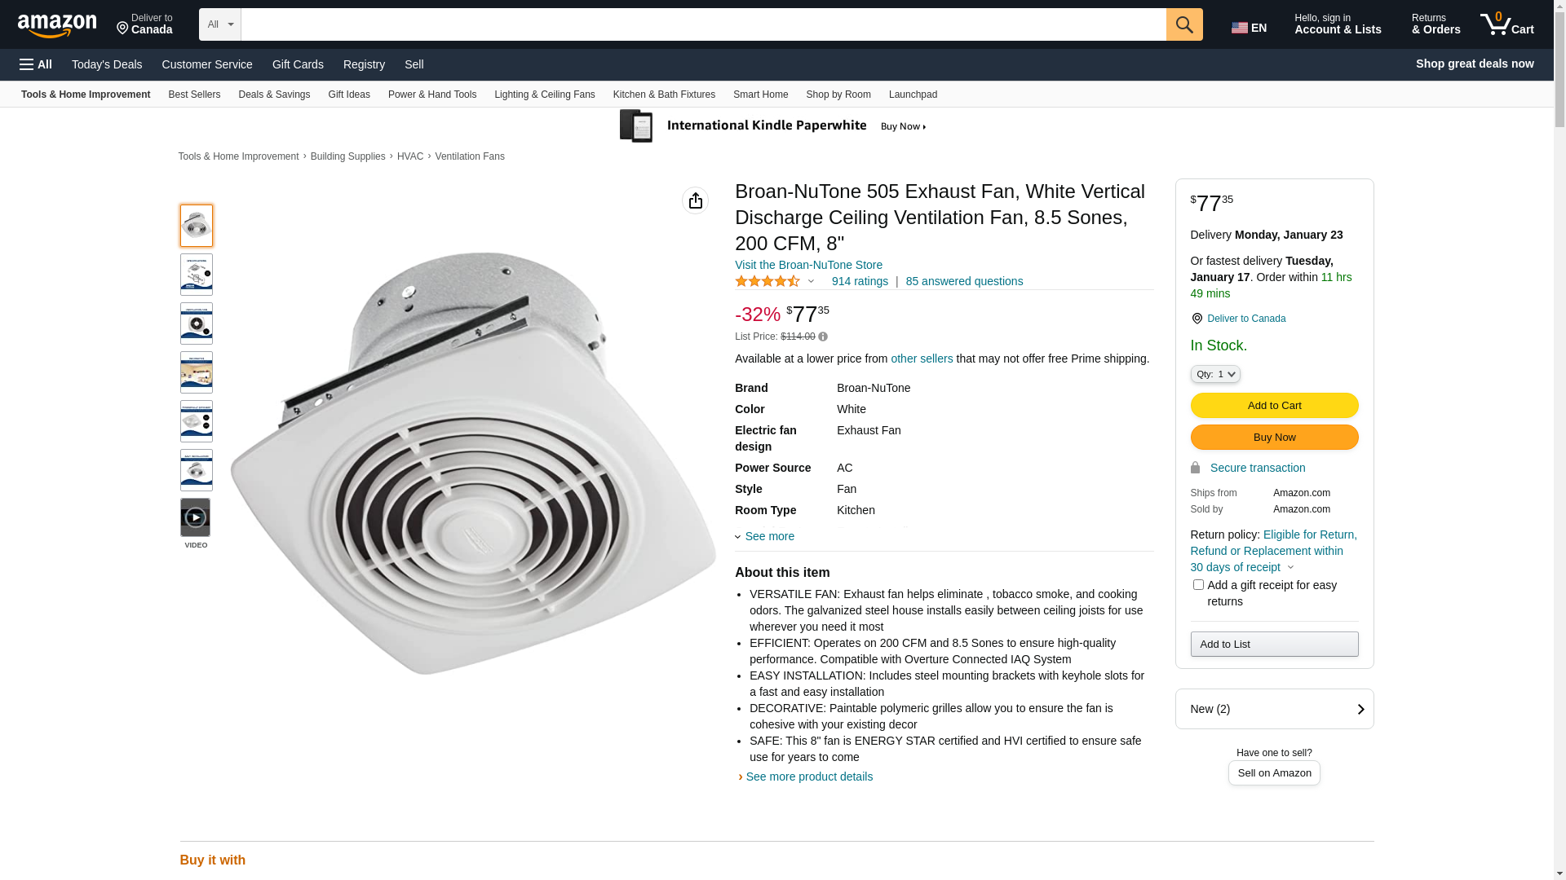The width and height of the screenshot is (1566, 880).
Task: Select the second product image thumbnail
Action: [x=196, y=275]
